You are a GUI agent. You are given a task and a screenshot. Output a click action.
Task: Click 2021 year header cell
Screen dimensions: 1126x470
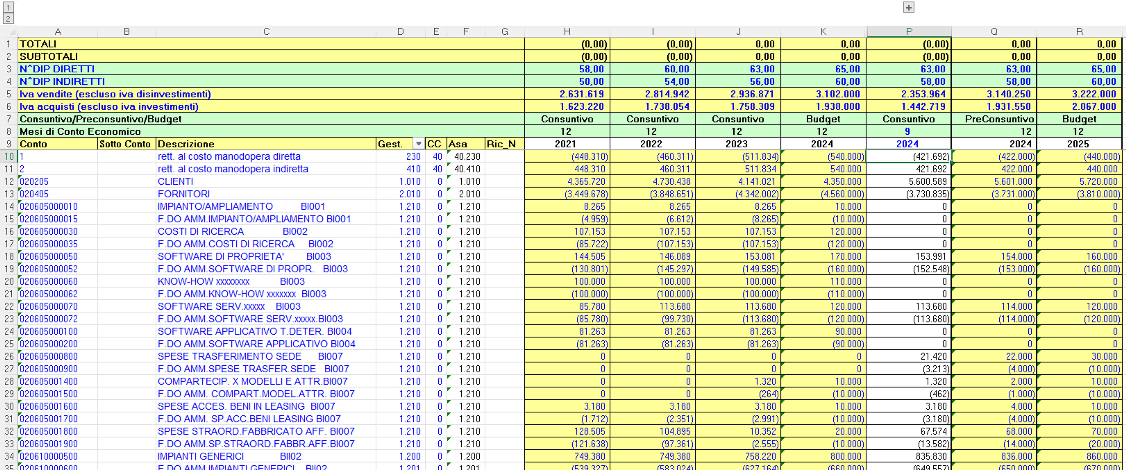(x=567, y=144)
